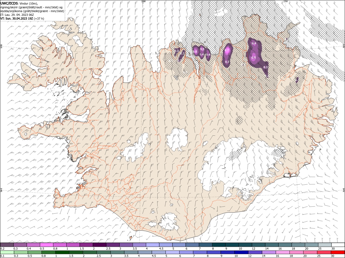The height and width of the screenshot is (258, 345).
Task: Click the 15W longitude label at top
Action: click(x=285, y=1)
